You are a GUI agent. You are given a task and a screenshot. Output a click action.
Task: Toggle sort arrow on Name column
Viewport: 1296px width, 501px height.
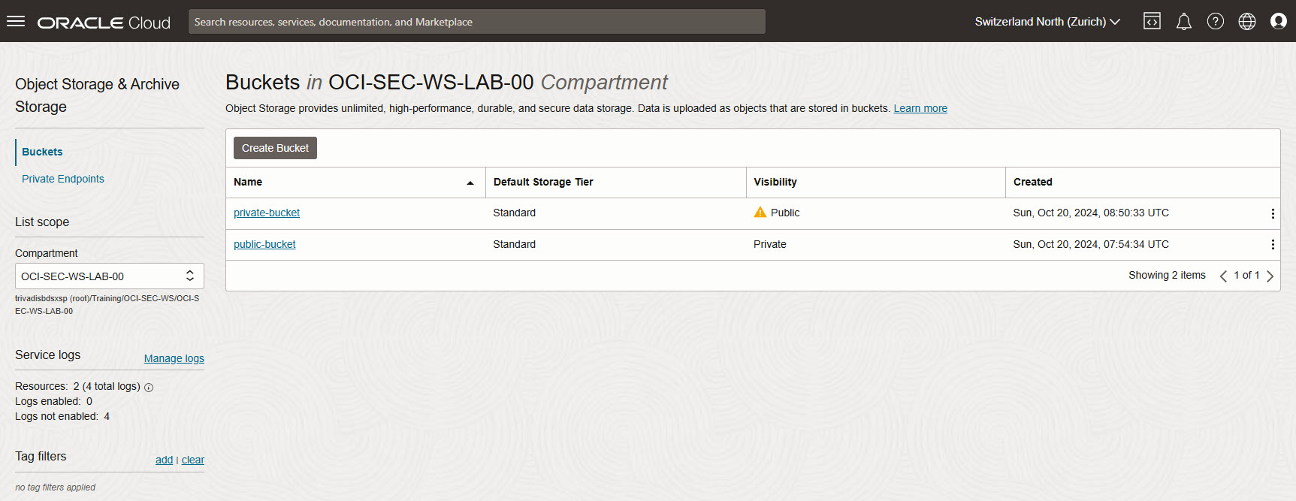tap(470, 183)
